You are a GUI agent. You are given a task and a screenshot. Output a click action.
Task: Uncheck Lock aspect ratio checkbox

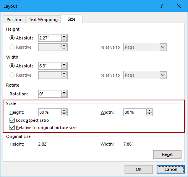click(12, 120)
